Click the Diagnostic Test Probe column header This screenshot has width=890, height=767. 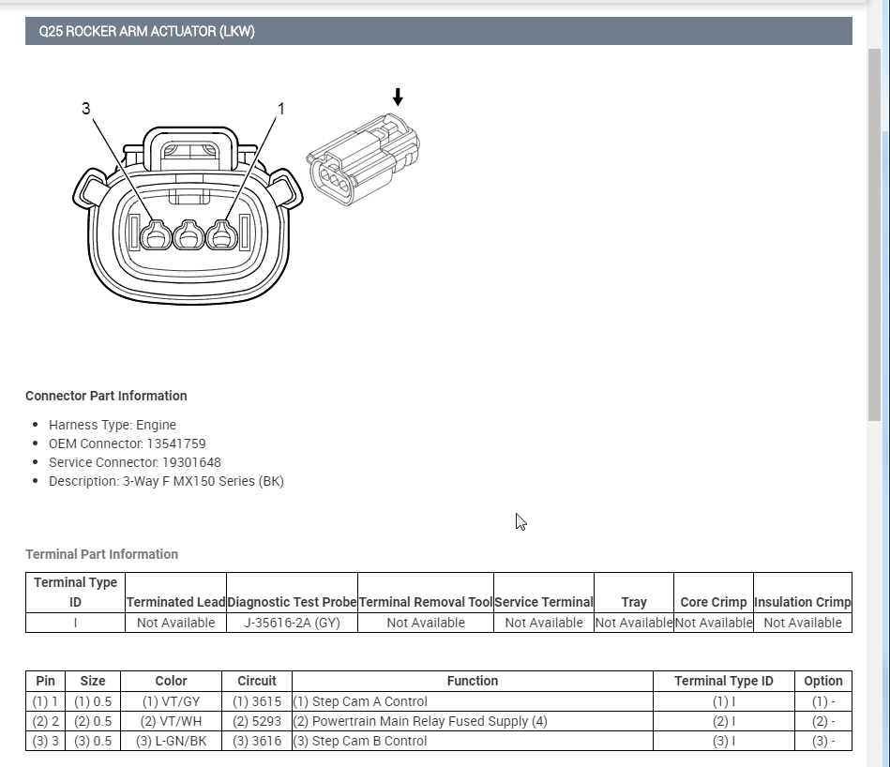[x=292, y=602]
